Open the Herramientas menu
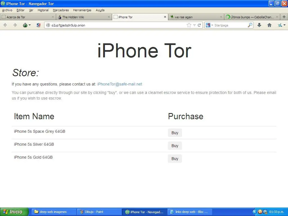 pyautogui.click(x=82, y=10)
